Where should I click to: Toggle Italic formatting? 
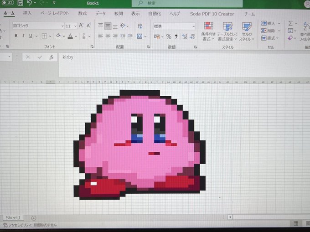23,36
